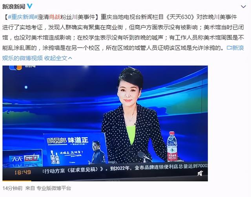The height and width of the screenshot is (197, 251).
Task: Click the 顺品郎 advertisement board in video
Action: pyautogui.click(x=75, y=149)
